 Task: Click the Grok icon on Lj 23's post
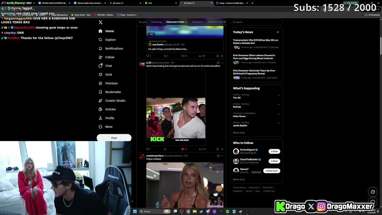click(x=218, y=63)
